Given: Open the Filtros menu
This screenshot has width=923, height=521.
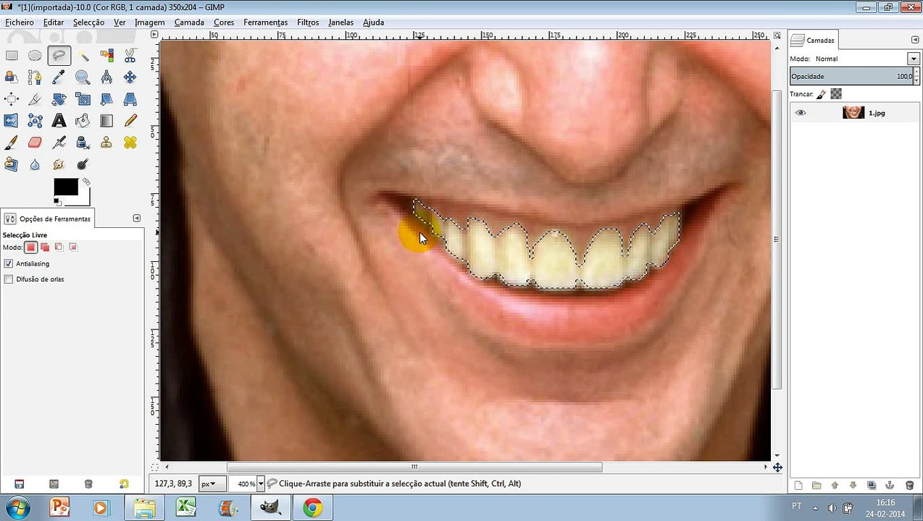Looking at the screenshot, I should [x=308, y=22].
